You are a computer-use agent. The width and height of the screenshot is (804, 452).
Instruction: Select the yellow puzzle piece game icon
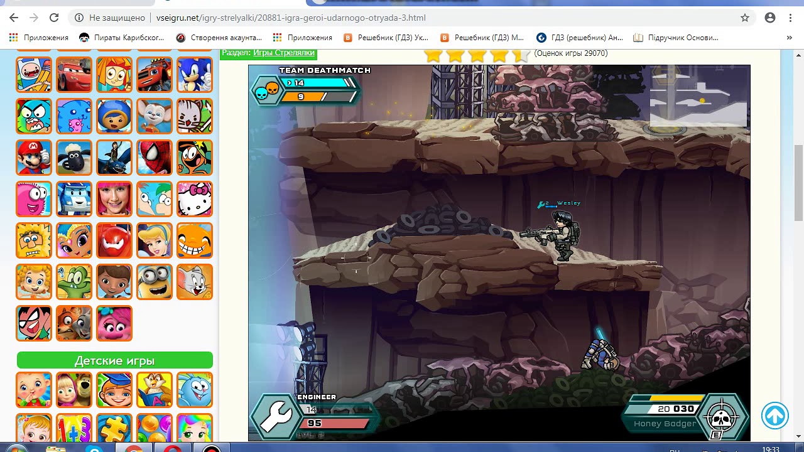(x=114, y=428)
